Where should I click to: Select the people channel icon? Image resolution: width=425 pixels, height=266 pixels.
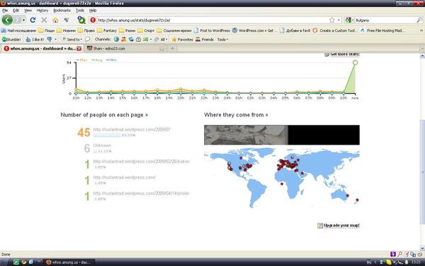pyautogui.click(x=123, y=39)
